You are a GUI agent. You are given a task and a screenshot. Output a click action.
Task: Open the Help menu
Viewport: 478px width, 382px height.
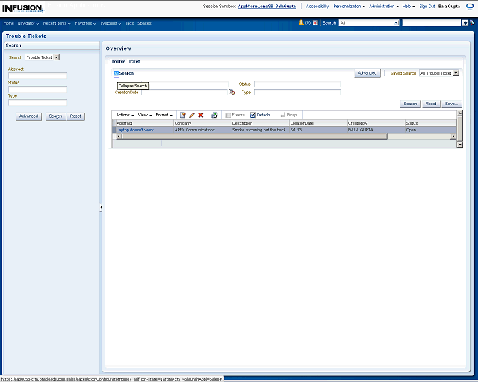pos(409,7)
